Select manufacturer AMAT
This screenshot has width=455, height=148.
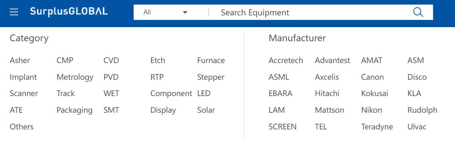372,60
